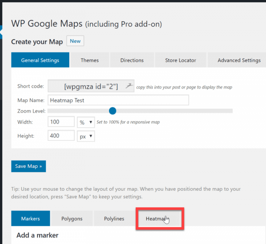Click the 'Add a marker' heading
266x244 pixels.
click(37, 235)
